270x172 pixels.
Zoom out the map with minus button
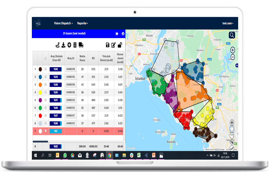click(233, 57)
